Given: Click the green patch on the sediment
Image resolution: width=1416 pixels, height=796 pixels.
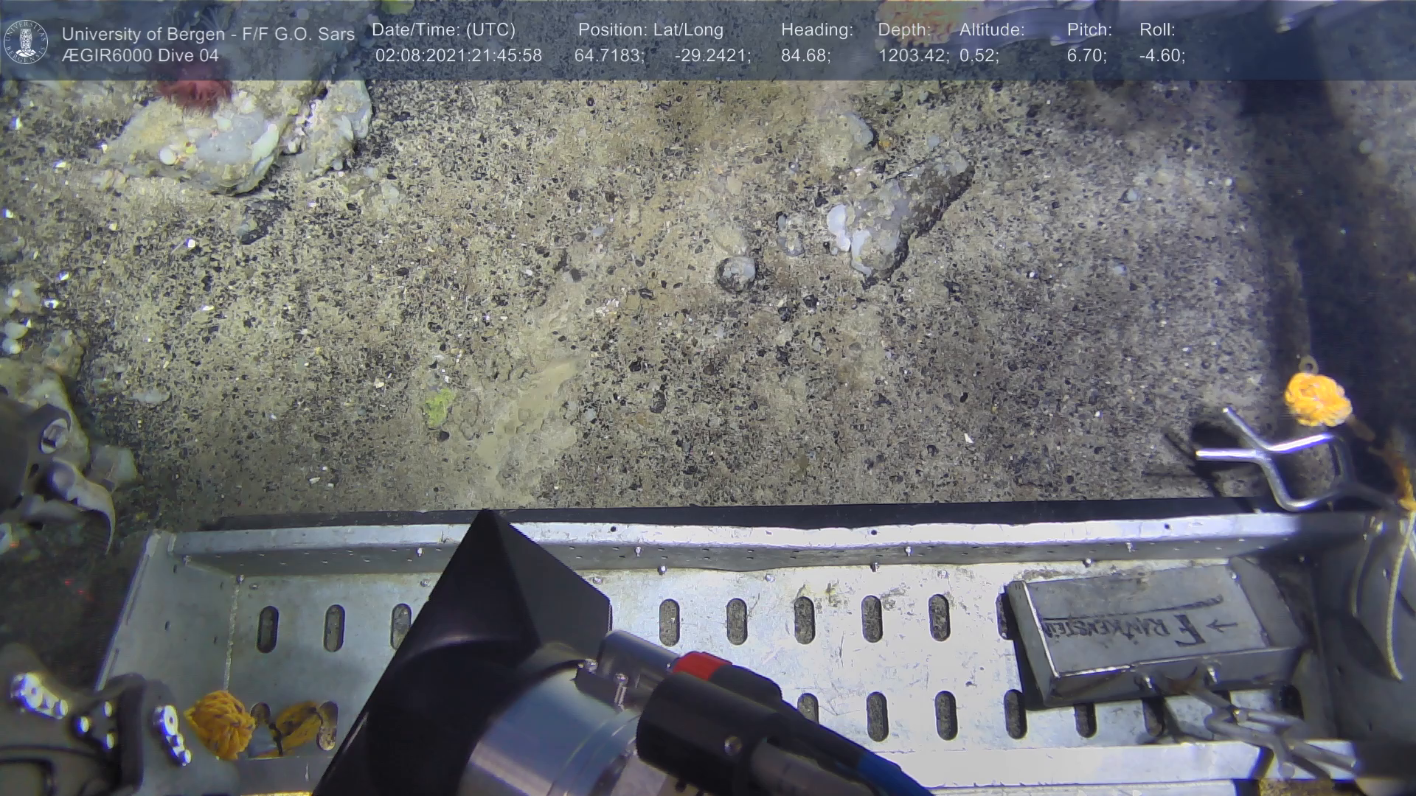Looking at the screenshot, I should pos(439,406).
